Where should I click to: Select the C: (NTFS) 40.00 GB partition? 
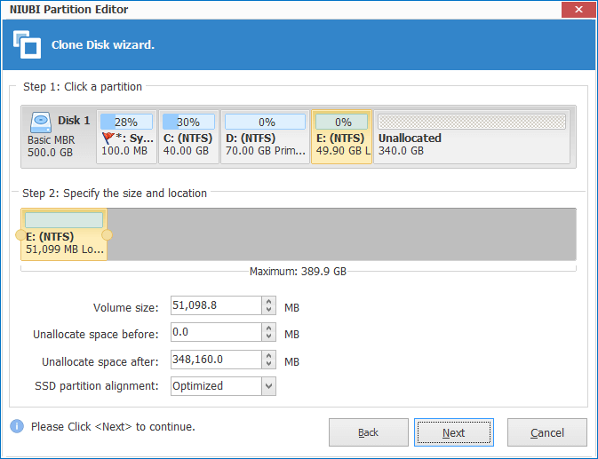click(187, 137)
